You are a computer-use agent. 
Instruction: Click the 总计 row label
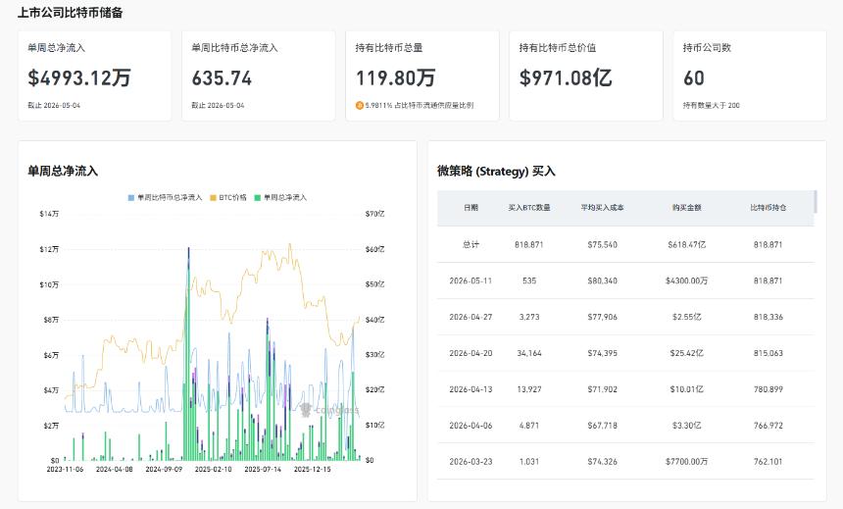471,244
